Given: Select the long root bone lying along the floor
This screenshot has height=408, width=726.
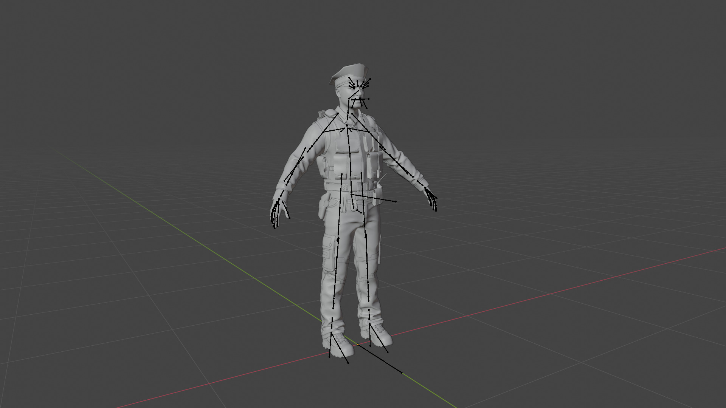Looking at the screenshot, I should coord(380,359).
